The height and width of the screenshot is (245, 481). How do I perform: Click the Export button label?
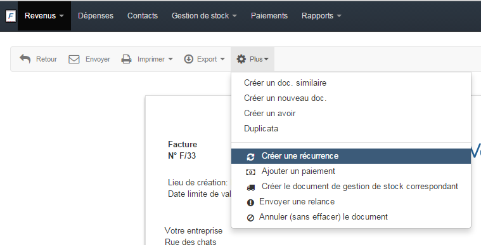(x=207, y=59)
